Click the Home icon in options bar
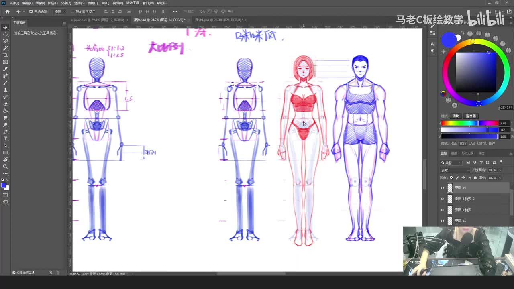Viewport: 514px width, 289px height. (x=7, y=12)
